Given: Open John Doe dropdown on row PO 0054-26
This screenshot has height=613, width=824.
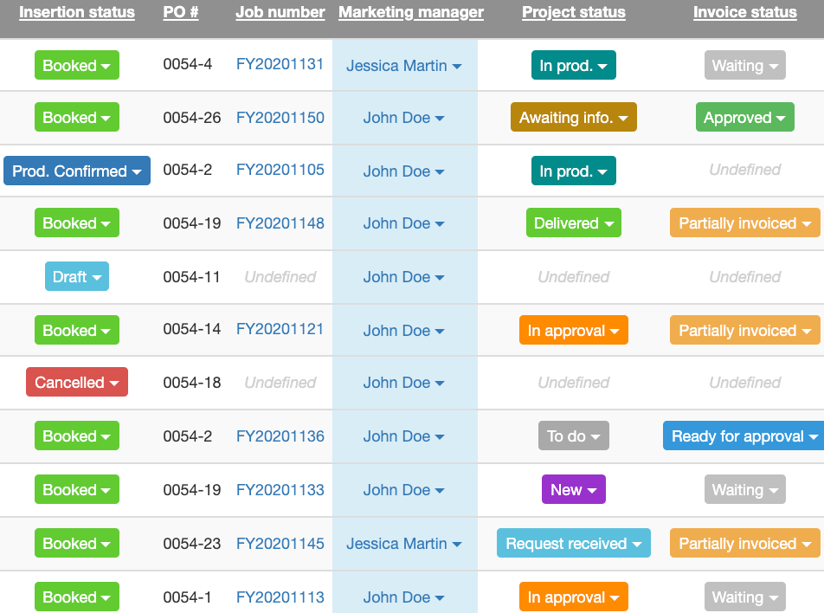Looking at the screenshot, I should (x=404, y=117).
